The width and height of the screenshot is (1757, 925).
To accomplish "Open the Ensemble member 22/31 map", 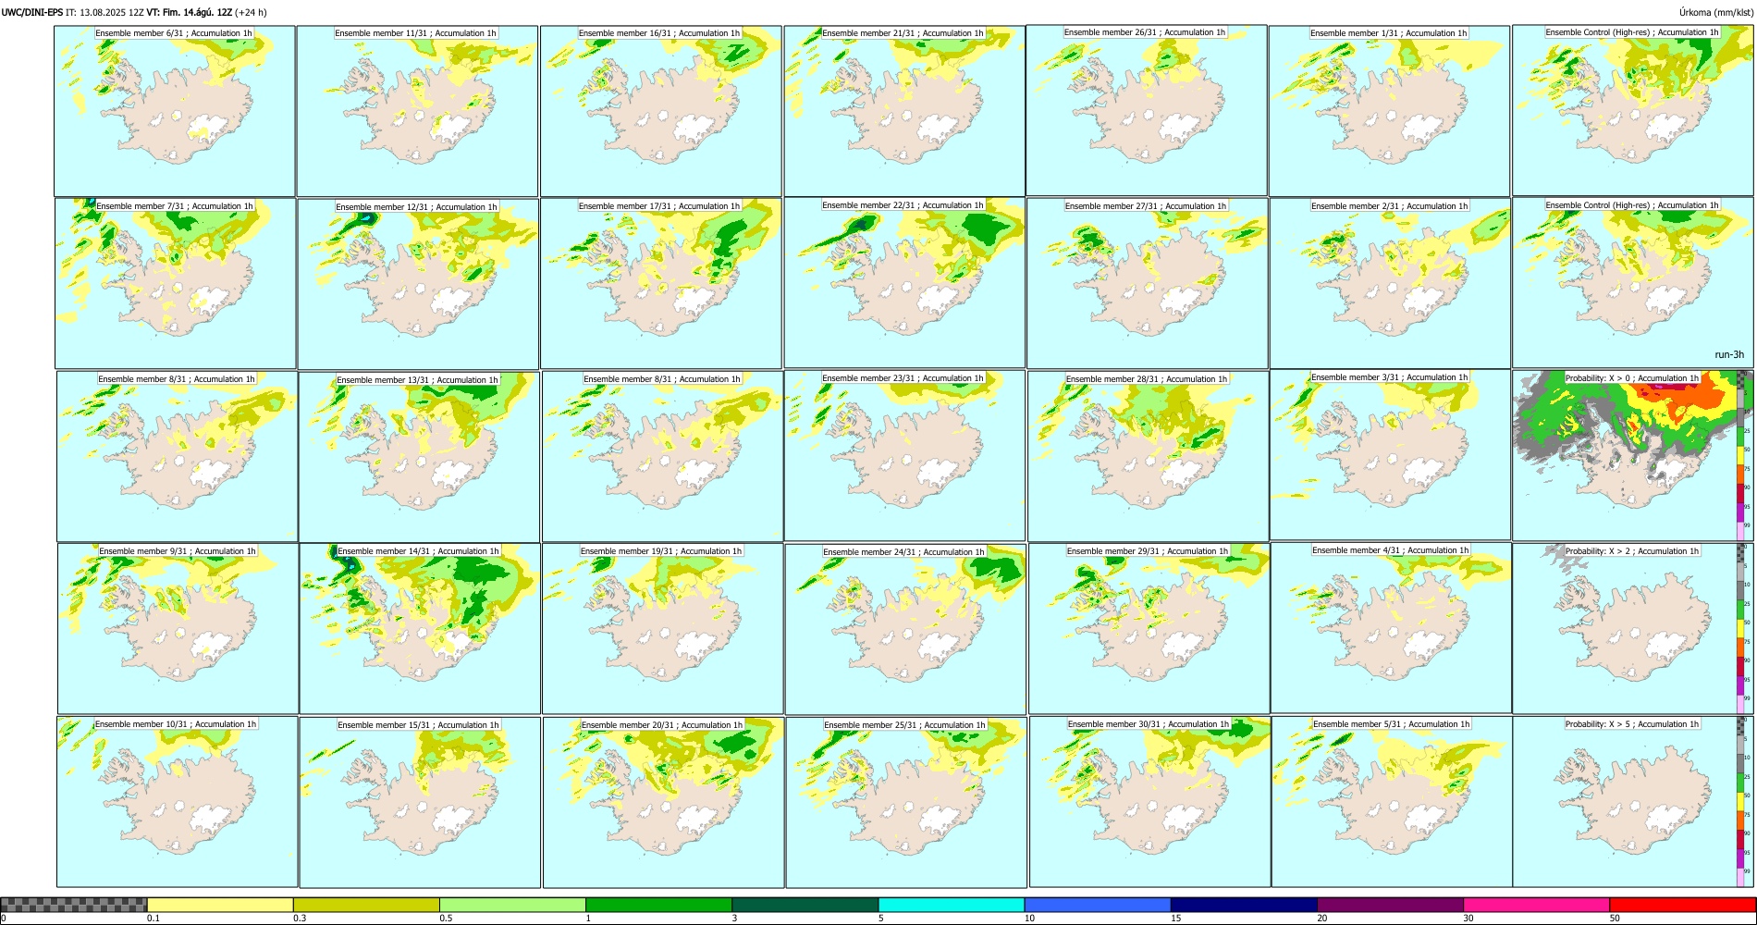I will click(904, 283).
